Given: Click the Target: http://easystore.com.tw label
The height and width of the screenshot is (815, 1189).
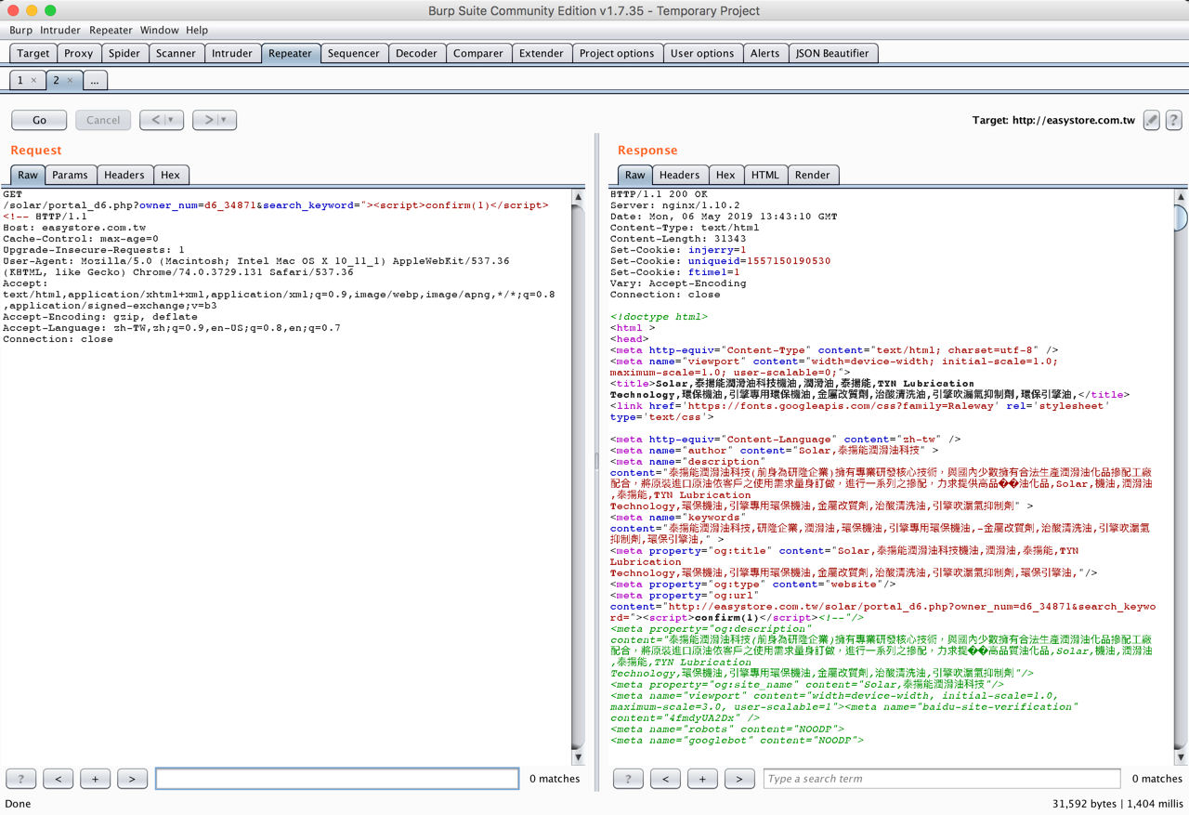Looking at the screenshot, I should (x=1053, y=120).
